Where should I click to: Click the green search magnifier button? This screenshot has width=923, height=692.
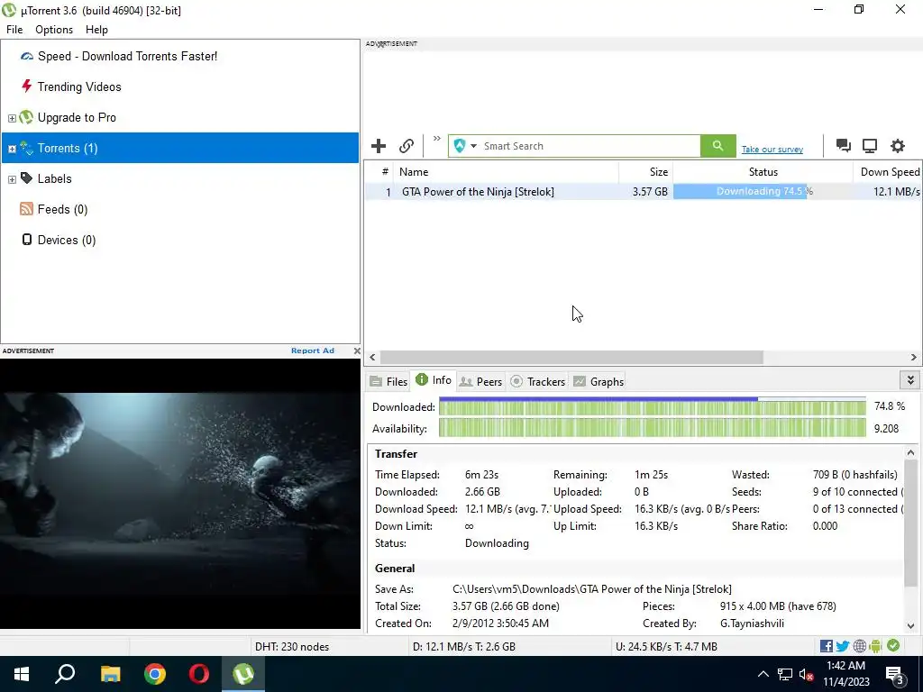(x=717, y=145)
